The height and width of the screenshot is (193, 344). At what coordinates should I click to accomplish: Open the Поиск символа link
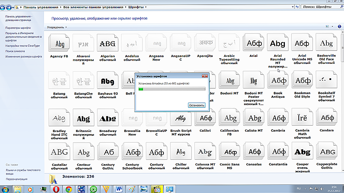15,51
